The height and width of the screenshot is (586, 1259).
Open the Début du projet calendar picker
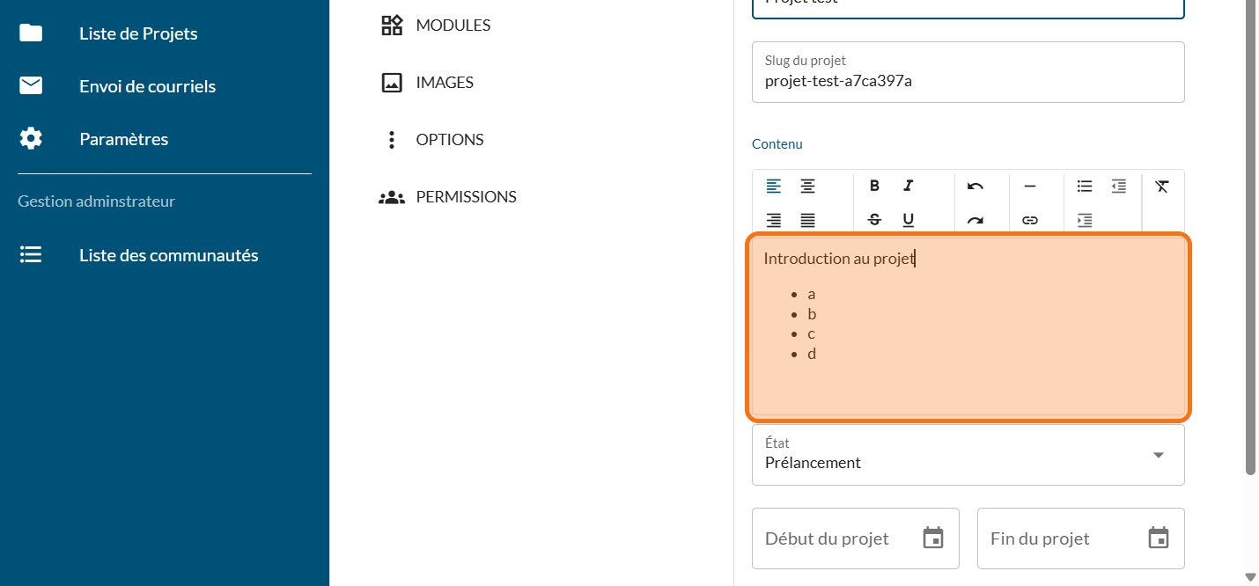pos(933,538)
